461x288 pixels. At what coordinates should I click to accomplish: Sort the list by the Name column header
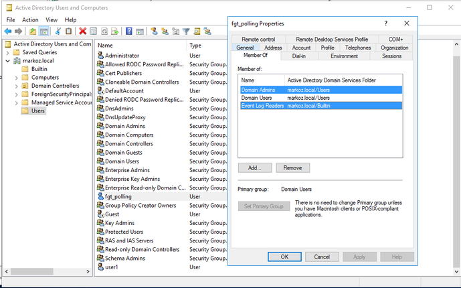click(x=141, y=46)
